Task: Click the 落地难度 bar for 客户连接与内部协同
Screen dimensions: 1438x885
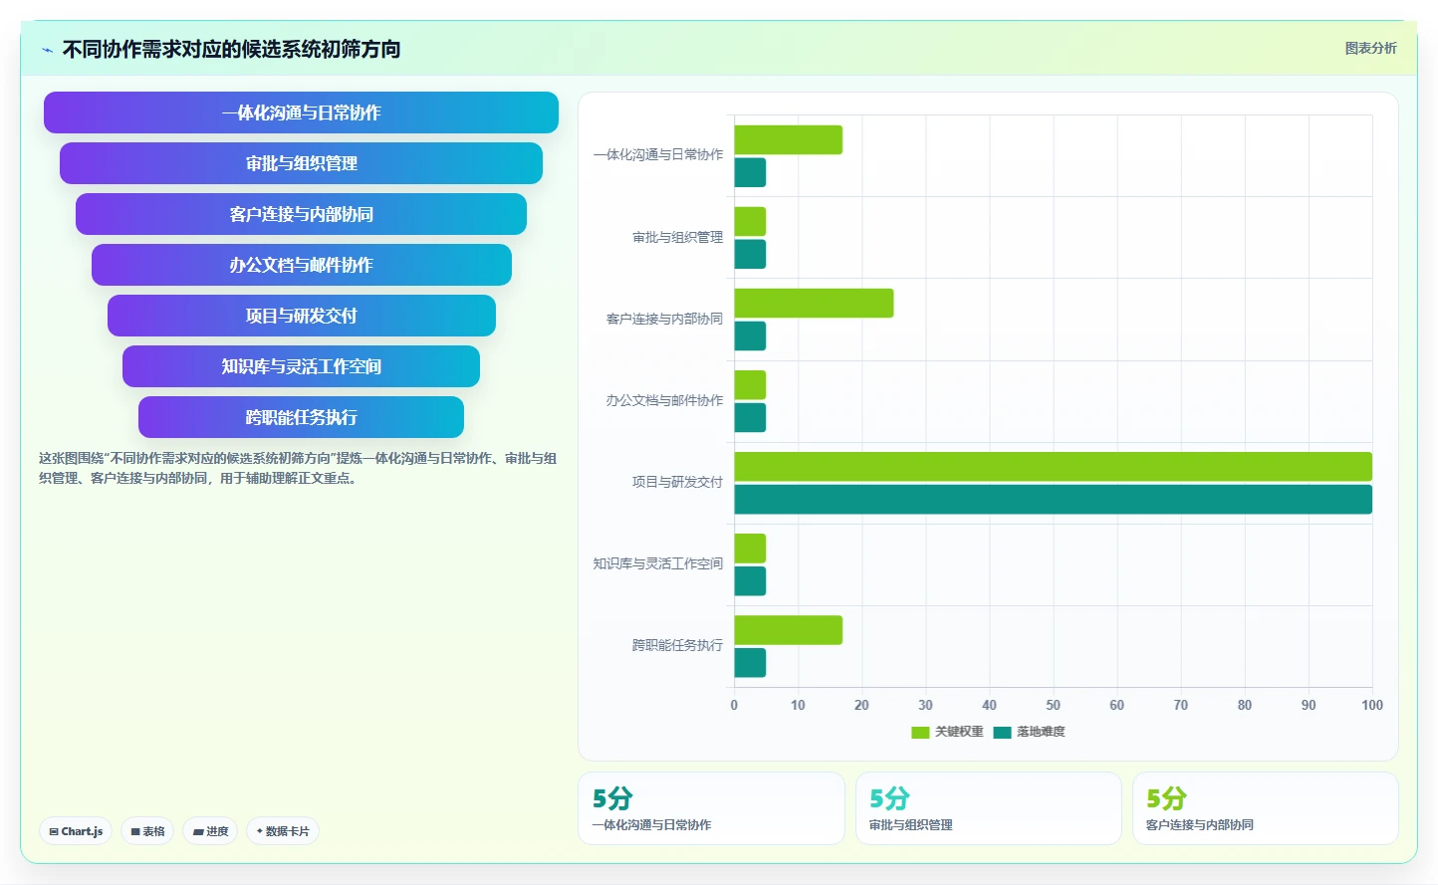Action: coord(750,335)
